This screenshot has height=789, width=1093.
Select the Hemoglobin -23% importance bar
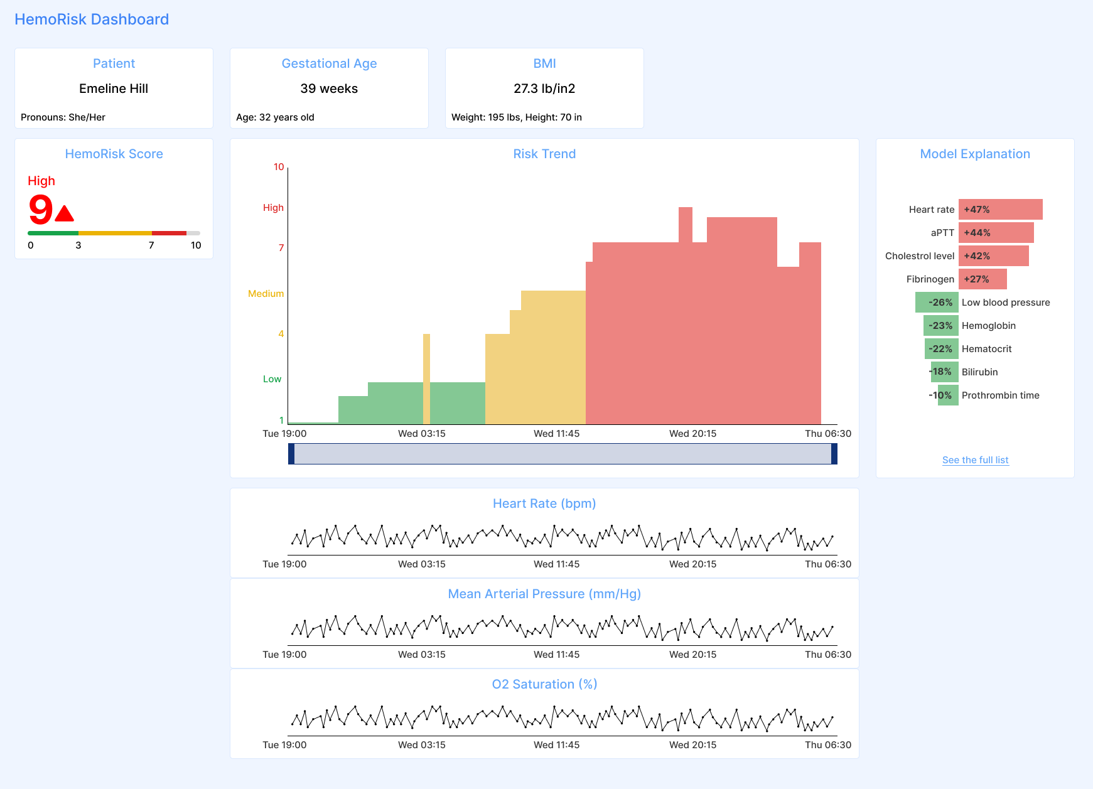940,325
